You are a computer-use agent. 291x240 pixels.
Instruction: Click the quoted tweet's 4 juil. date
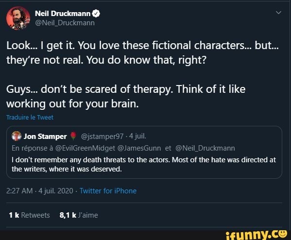pyautogui.click(x=137, y=136)
